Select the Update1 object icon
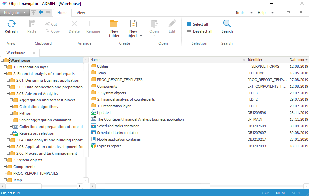Image resolution: width=309 pixels, height=196 pixels. [x=94, y=113]
